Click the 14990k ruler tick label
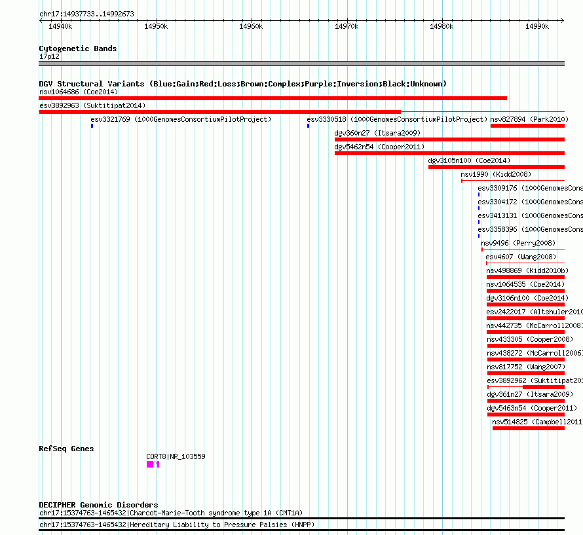 point(537,26)
